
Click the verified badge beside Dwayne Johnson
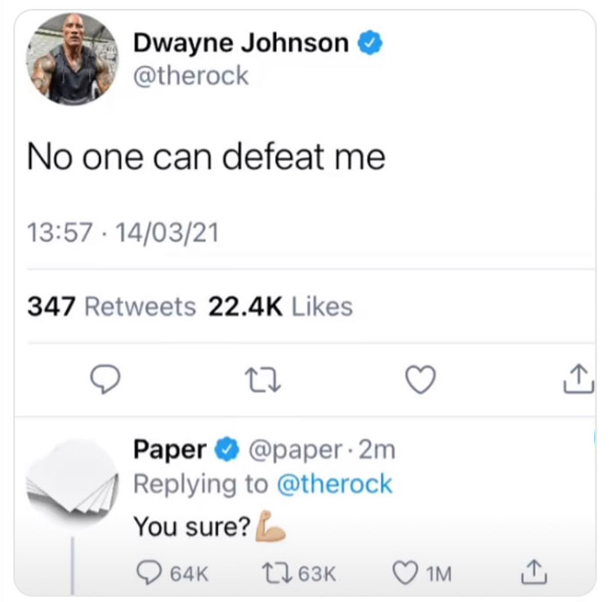click(x=370, y=42)
